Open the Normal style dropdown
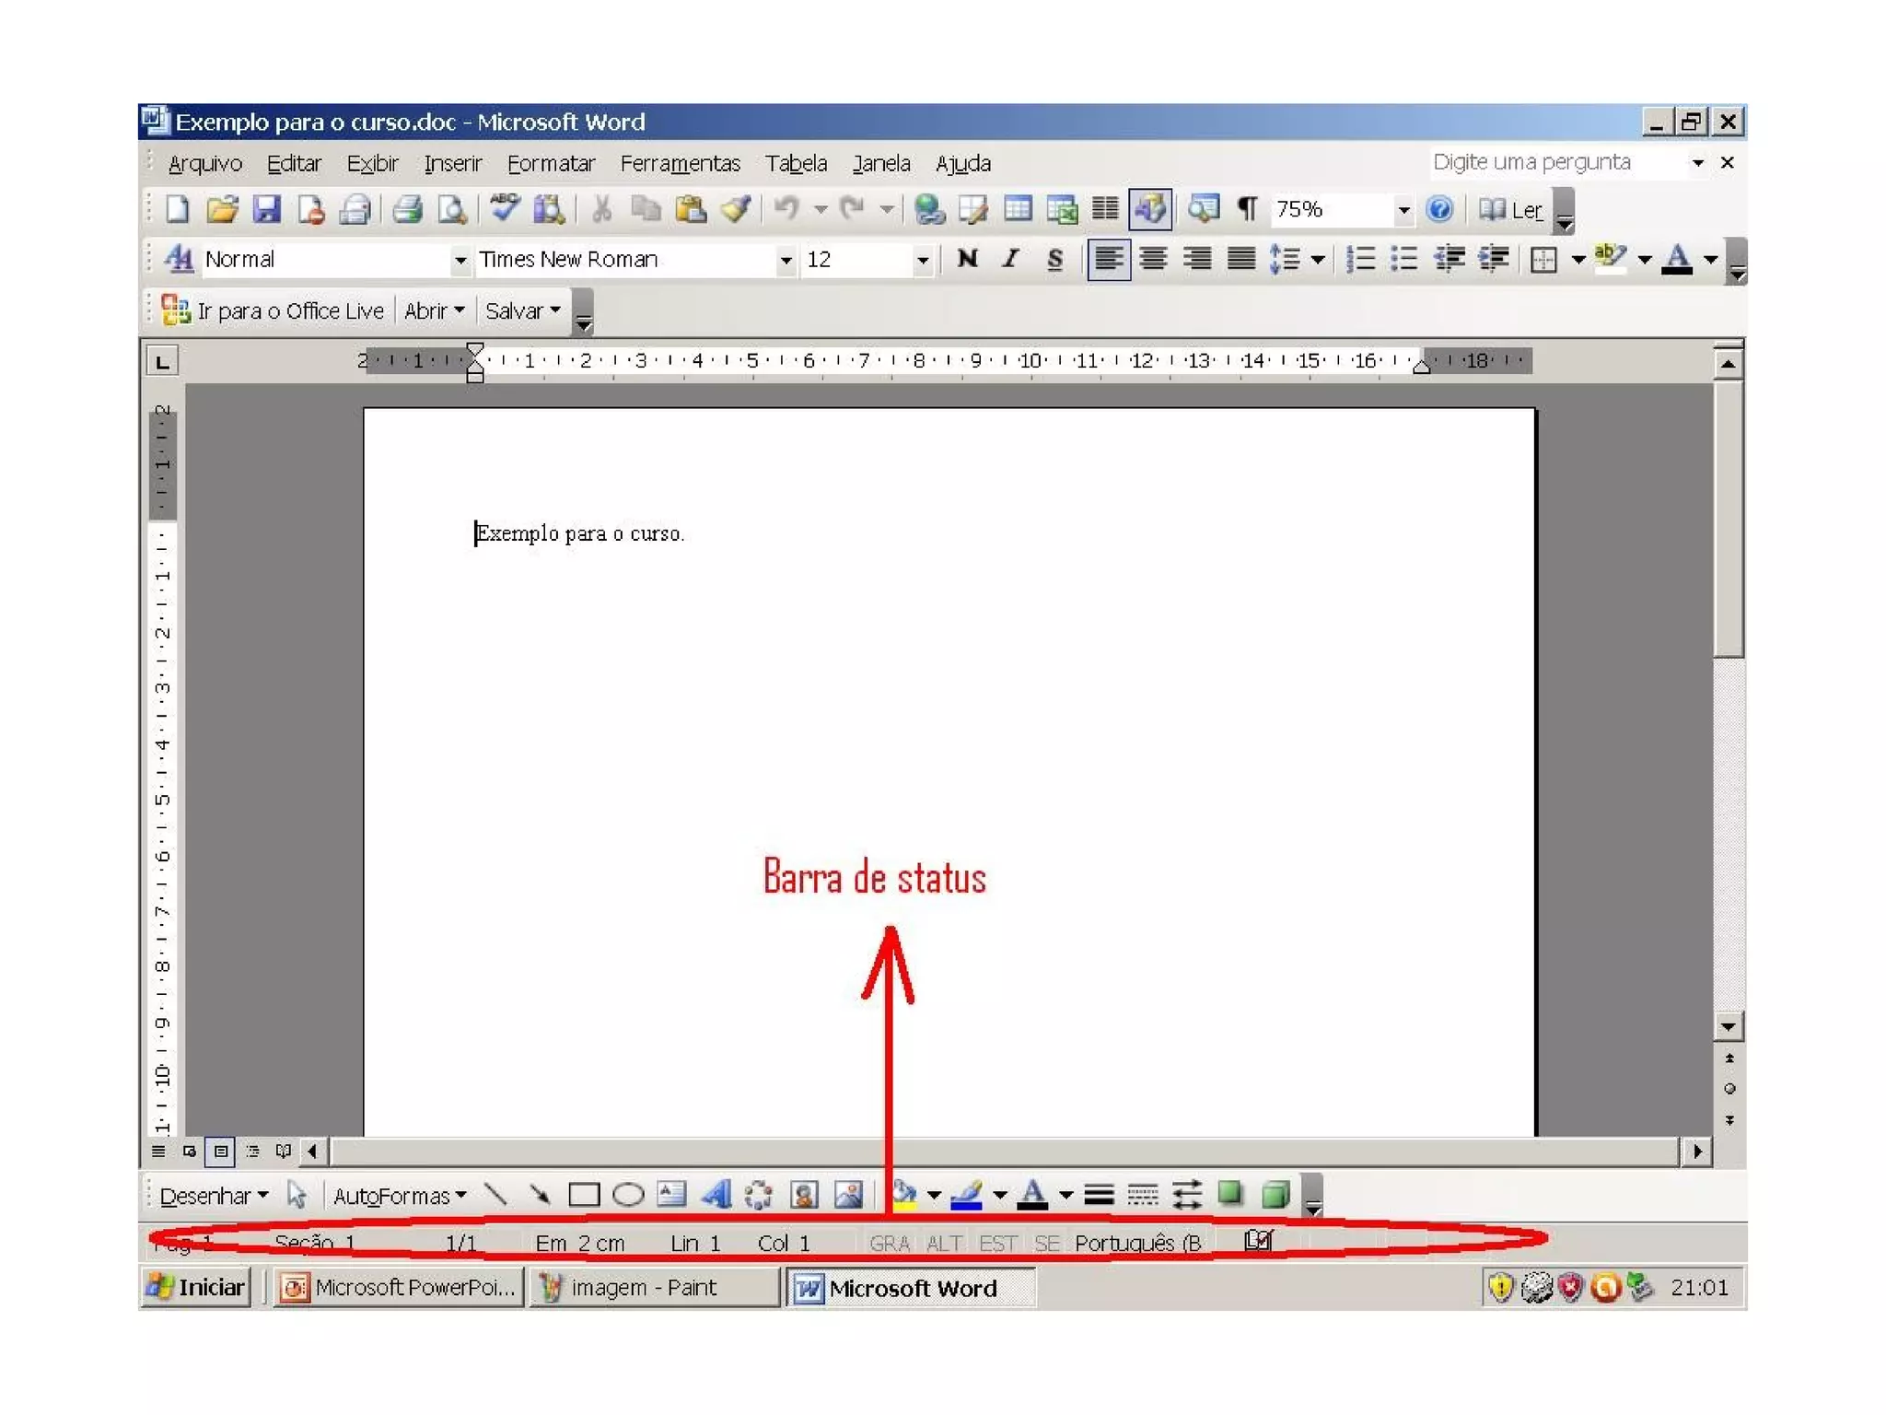The width and height of the screenshot is (1886, 1415). (x=460, y=261)
